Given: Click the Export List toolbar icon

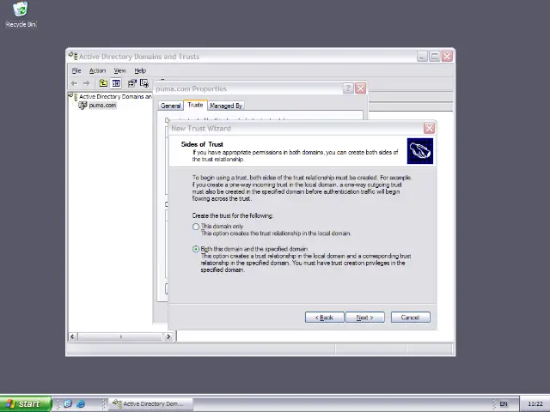Looking at the screenshot, I should [x=144, y=83].
